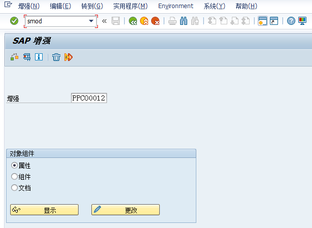The image size is (312, 228).
Task: Click the Previous Page icon
Action: coord(223,21)
